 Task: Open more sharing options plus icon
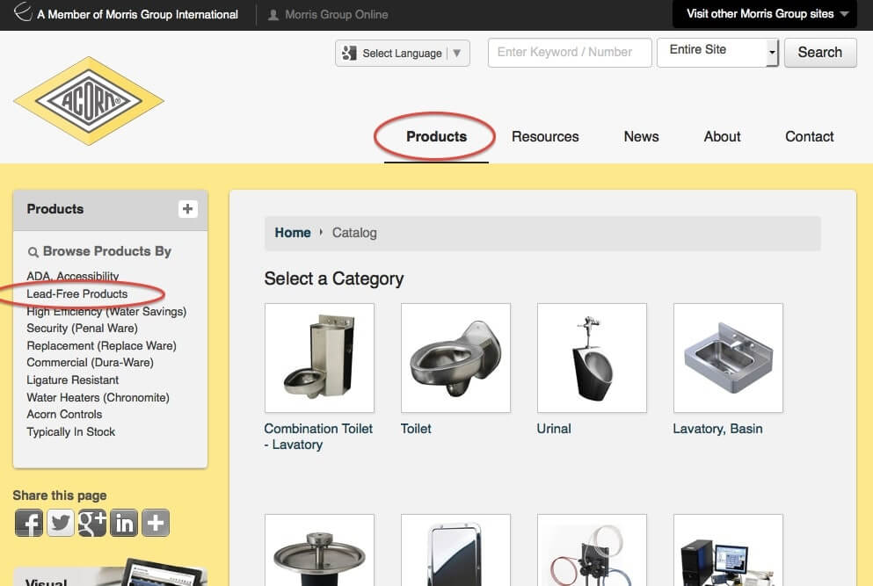[156, 523]
